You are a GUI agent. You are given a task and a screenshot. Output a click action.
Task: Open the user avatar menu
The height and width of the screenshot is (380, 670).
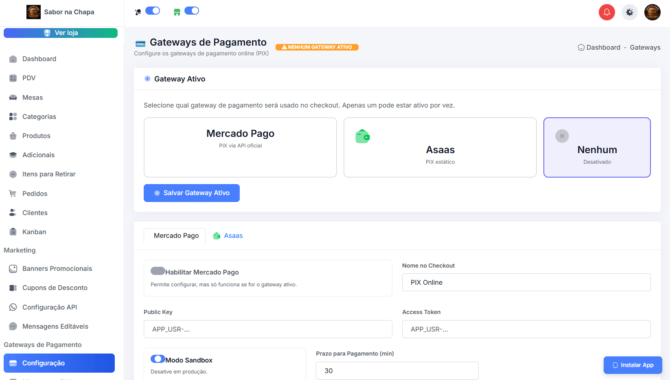(652, 12)
